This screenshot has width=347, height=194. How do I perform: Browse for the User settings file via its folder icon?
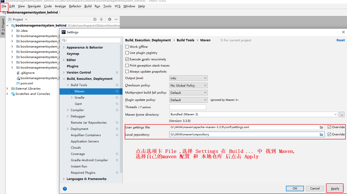tap(321, 127)
